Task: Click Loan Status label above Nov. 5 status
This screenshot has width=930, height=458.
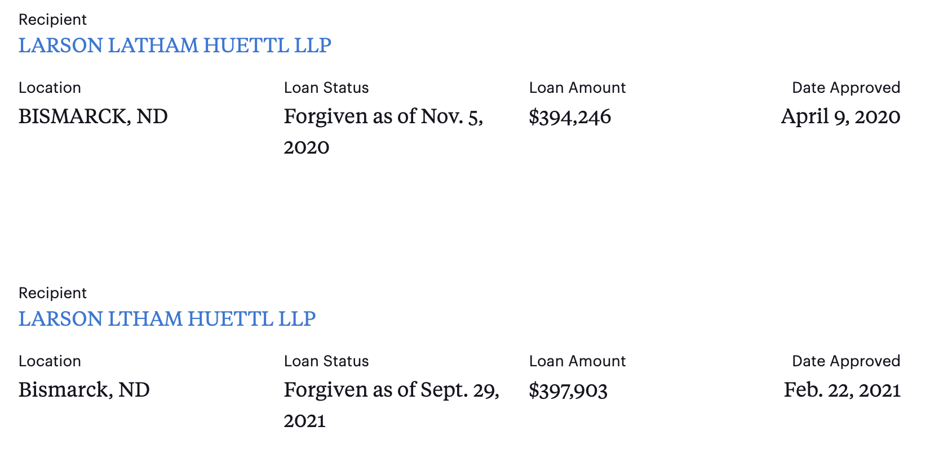Action: point(326,88)
